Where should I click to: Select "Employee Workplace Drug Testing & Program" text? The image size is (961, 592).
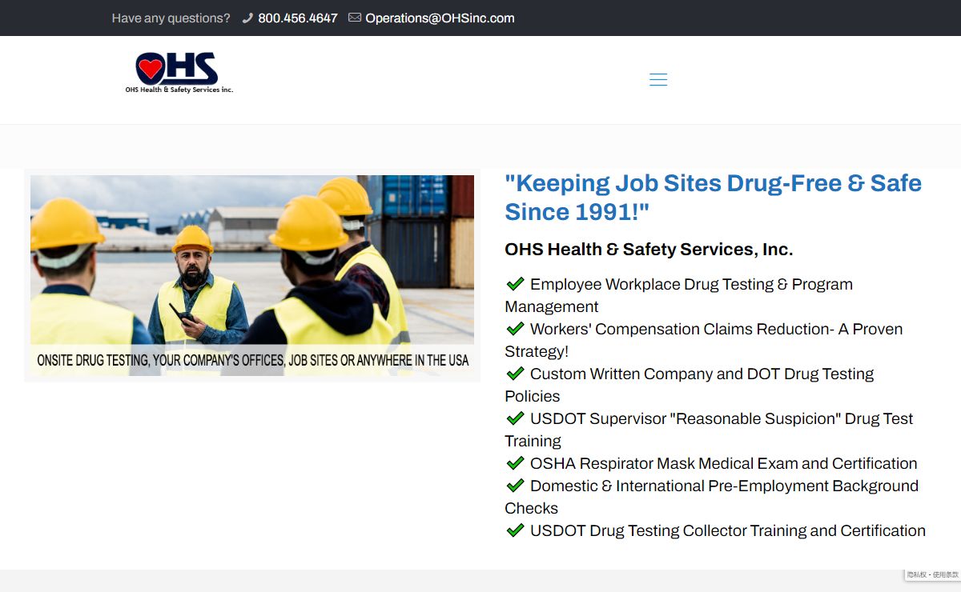691,284
